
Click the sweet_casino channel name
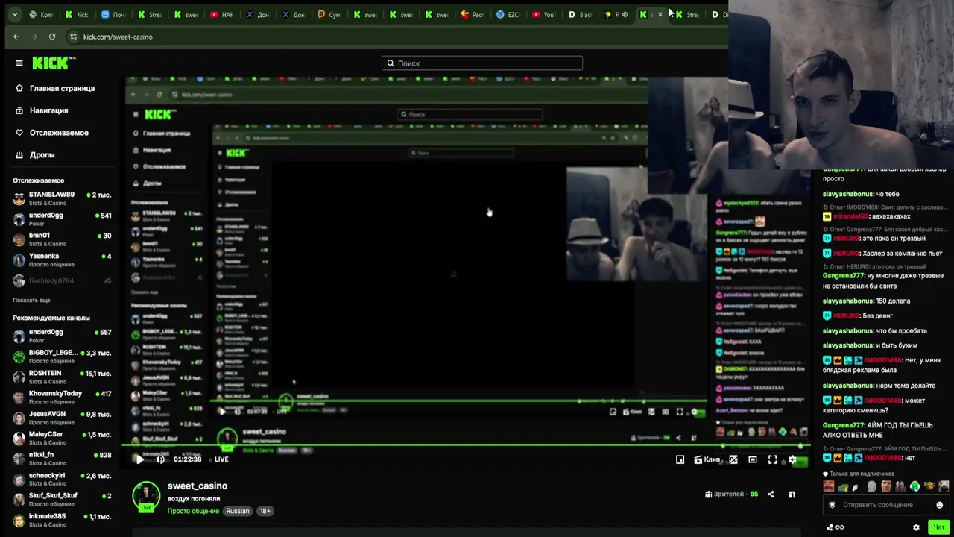pyautogui.click(x=198, y=486)
